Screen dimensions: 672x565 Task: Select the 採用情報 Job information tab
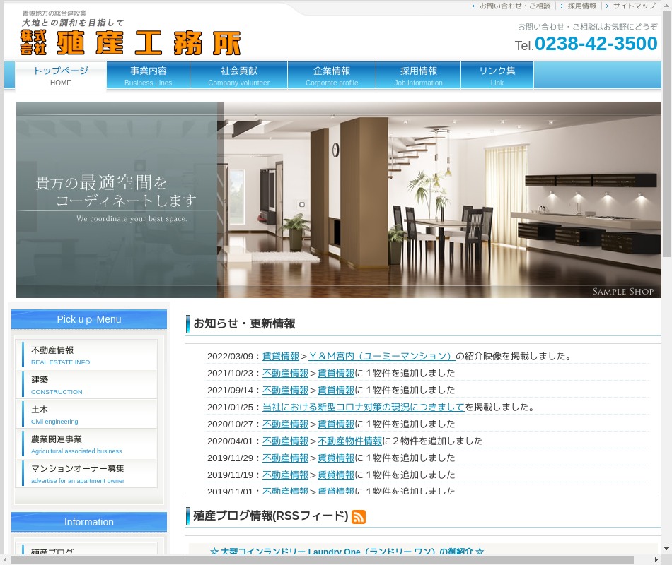point(419,76)
